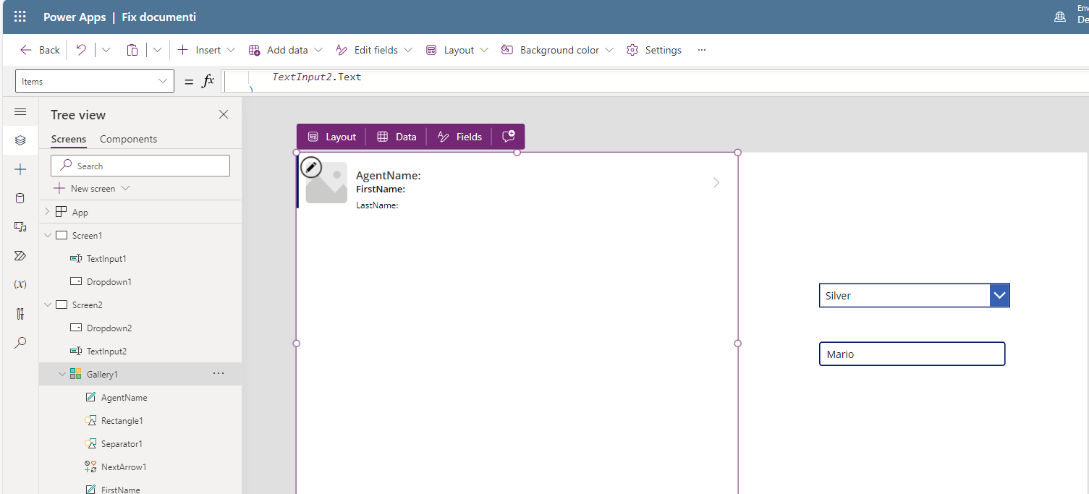Expand the Items property dropdown selector
This screenshot has width=1089, height=494.
click(162, 80)
